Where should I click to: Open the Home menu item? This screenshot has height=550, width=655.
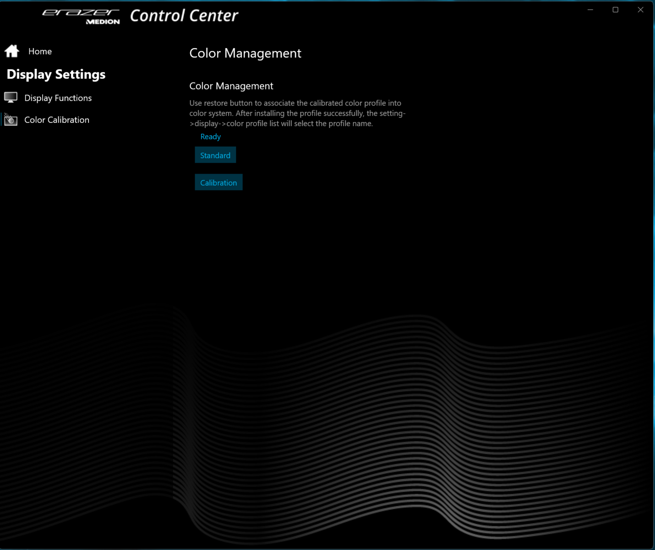click(40, 51)
